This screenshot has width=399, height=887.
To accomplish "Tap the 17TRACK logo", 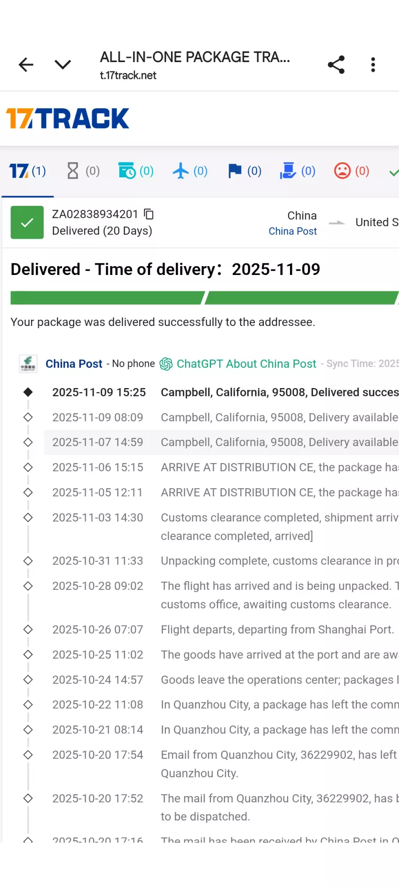I will point(67,118).
